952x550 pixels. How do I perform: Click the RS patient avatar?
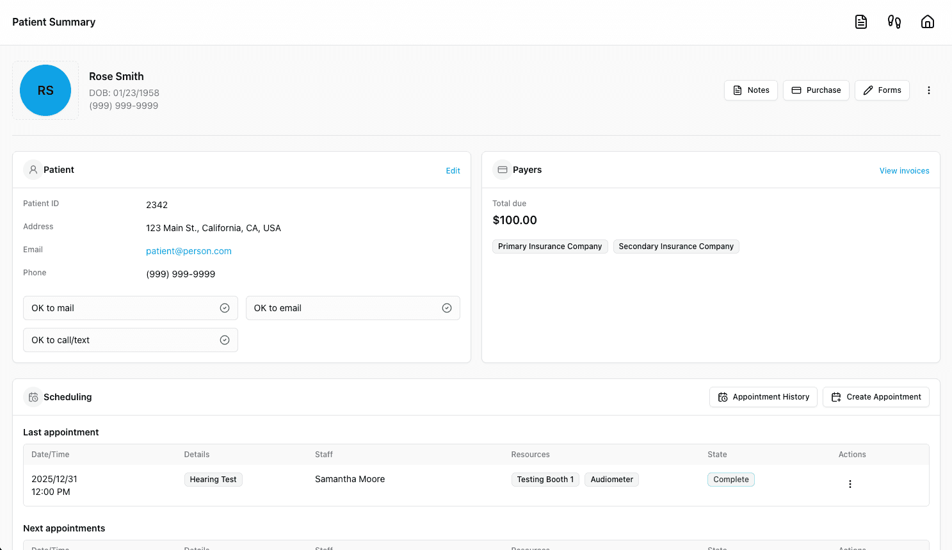45,90
